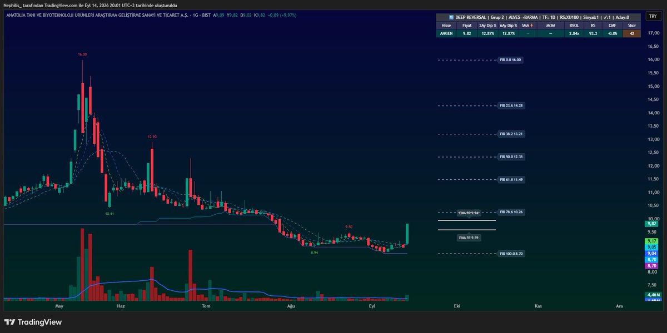
Task: Click the 10.41 swing low label on chart
Action: click(x=109, y=213)
